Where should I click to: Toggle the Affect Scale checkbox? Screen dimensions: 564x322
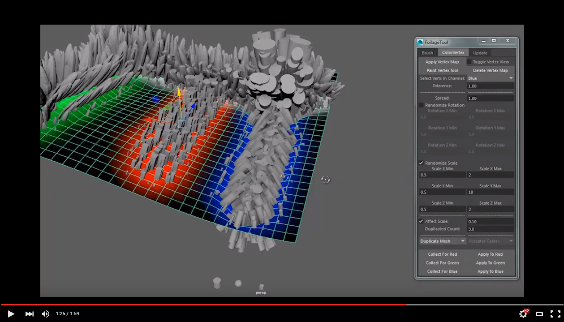pos(420,221)
